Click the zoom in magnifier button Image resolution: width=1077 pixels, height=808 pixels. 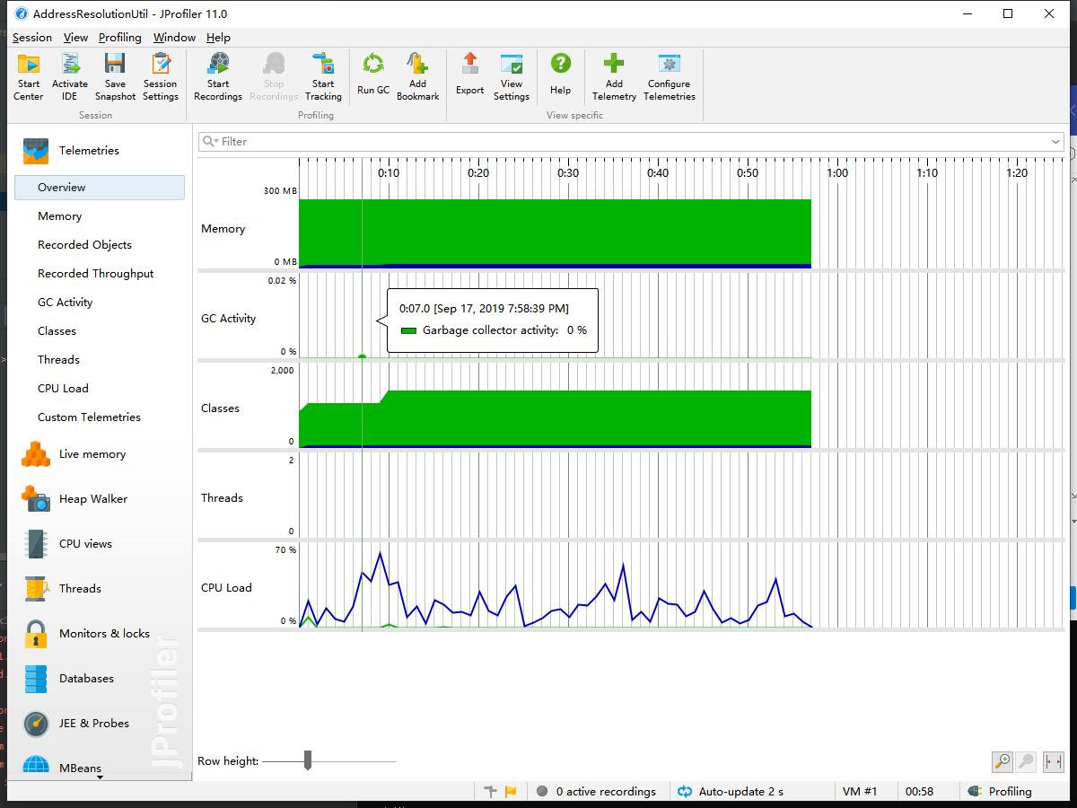[x=1003, y=761]
